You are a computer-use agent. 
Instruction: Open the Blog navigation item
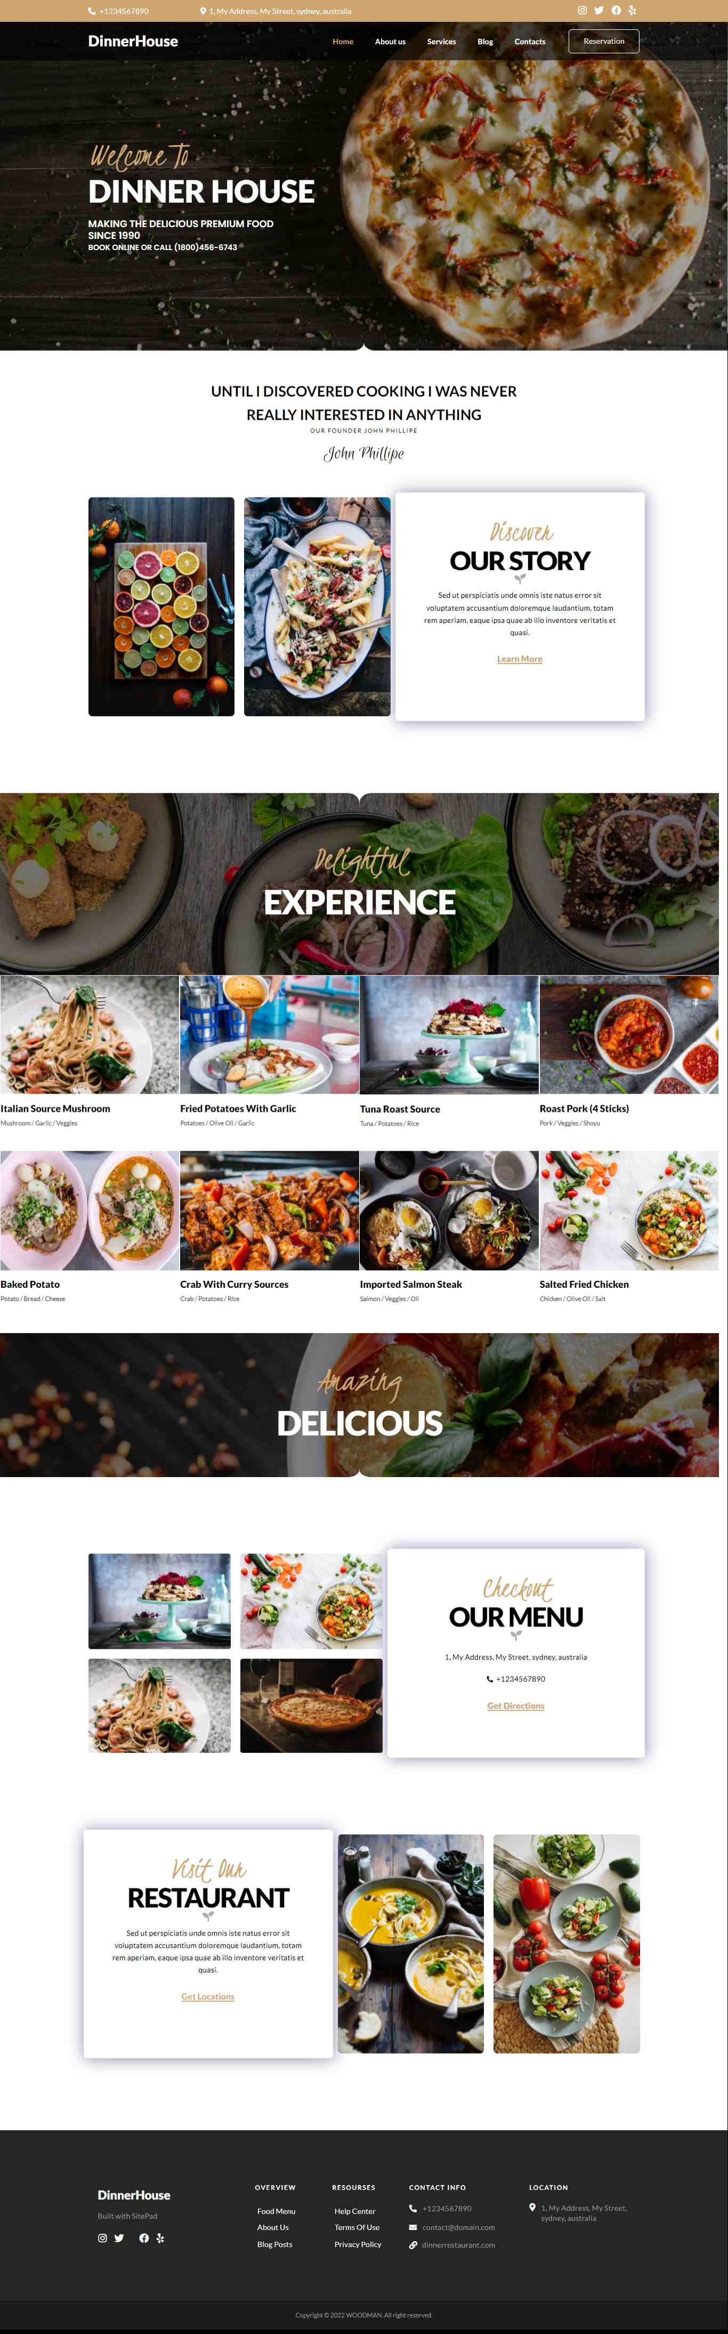point(486,42)
